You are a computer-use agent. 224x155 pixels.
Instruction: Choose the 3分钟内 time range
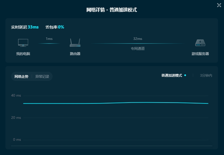206,76
